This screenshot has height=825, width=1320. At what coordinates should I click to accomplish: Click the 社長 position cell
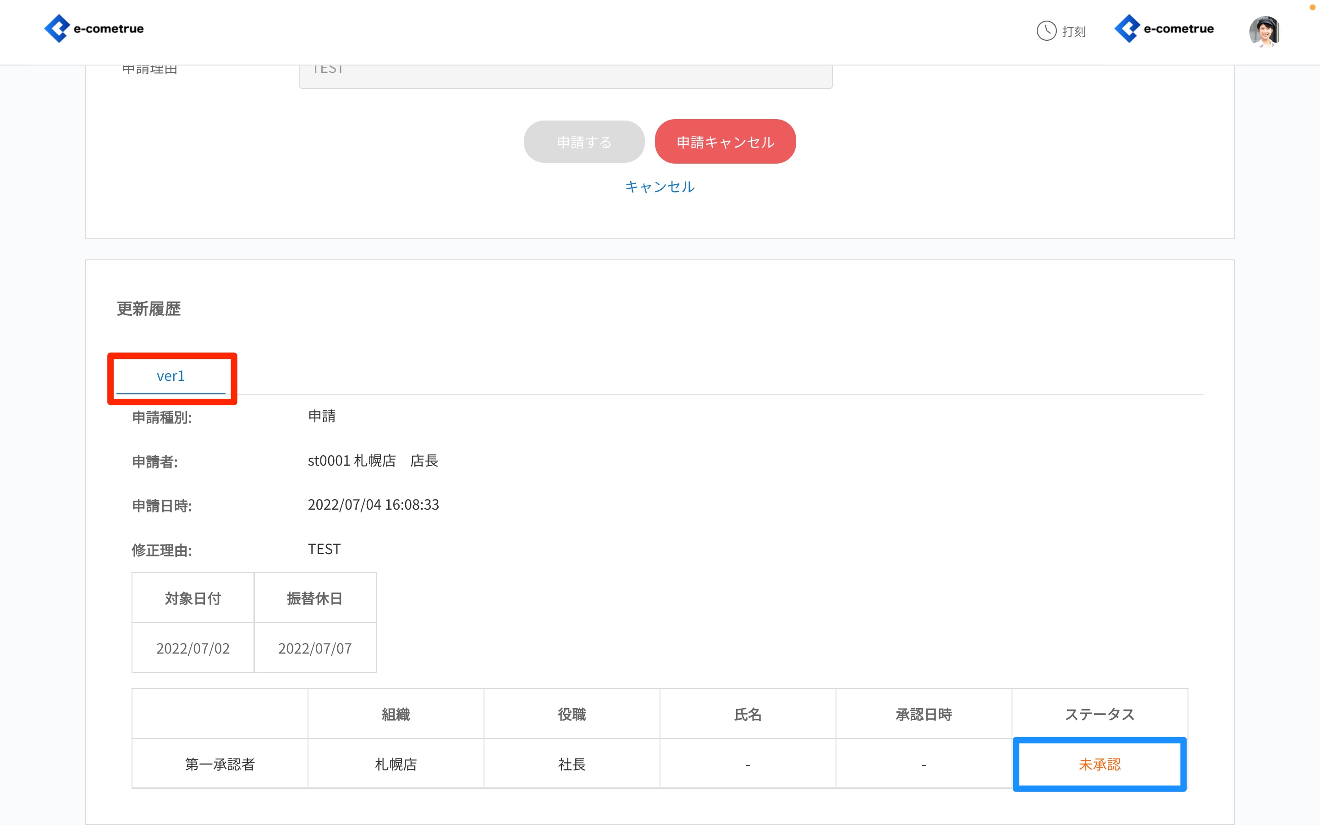[x=572, y=764]
